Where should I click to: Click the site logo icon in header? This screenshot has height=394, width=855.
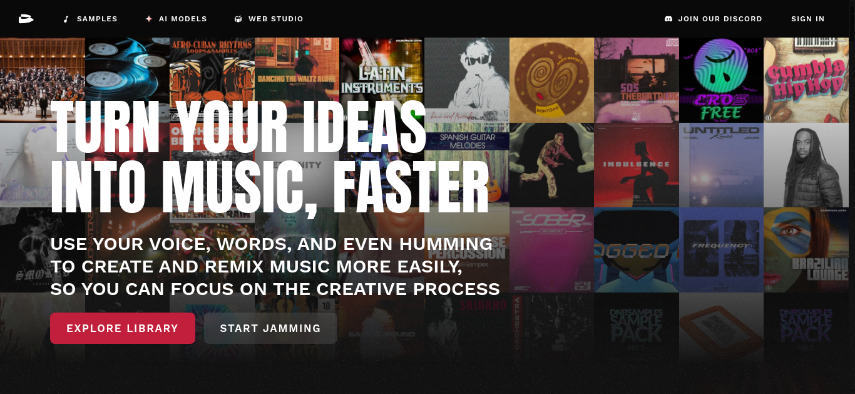coord(26,19)
